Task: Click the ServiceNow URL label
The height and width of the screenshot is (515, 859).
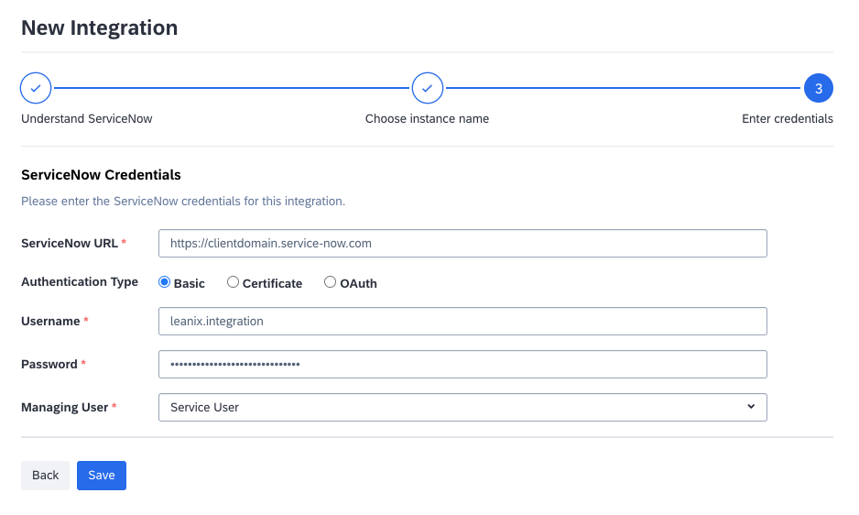Action: 70,244
